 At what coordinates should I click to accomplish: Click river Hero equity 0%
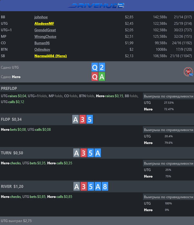[167, 210]
